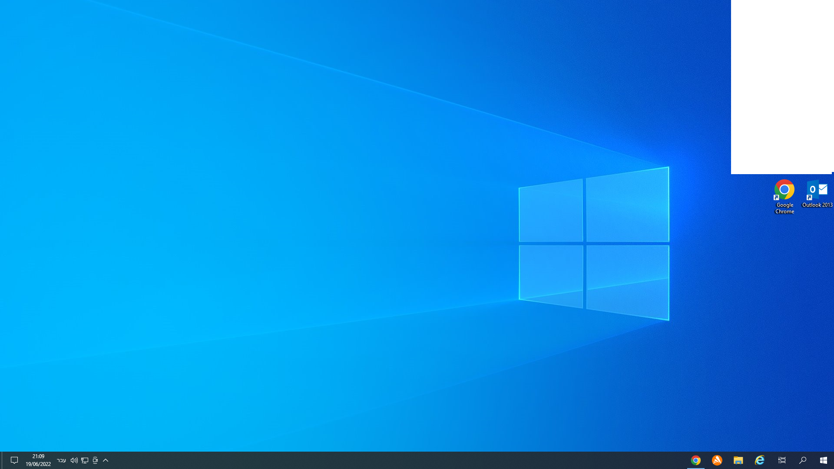Image resolution: width=834 pixels, height=469 pixels.
Task: Switch to Chrome via its taskbar icon
Action: pyautogui.click(x=695, y=460)
